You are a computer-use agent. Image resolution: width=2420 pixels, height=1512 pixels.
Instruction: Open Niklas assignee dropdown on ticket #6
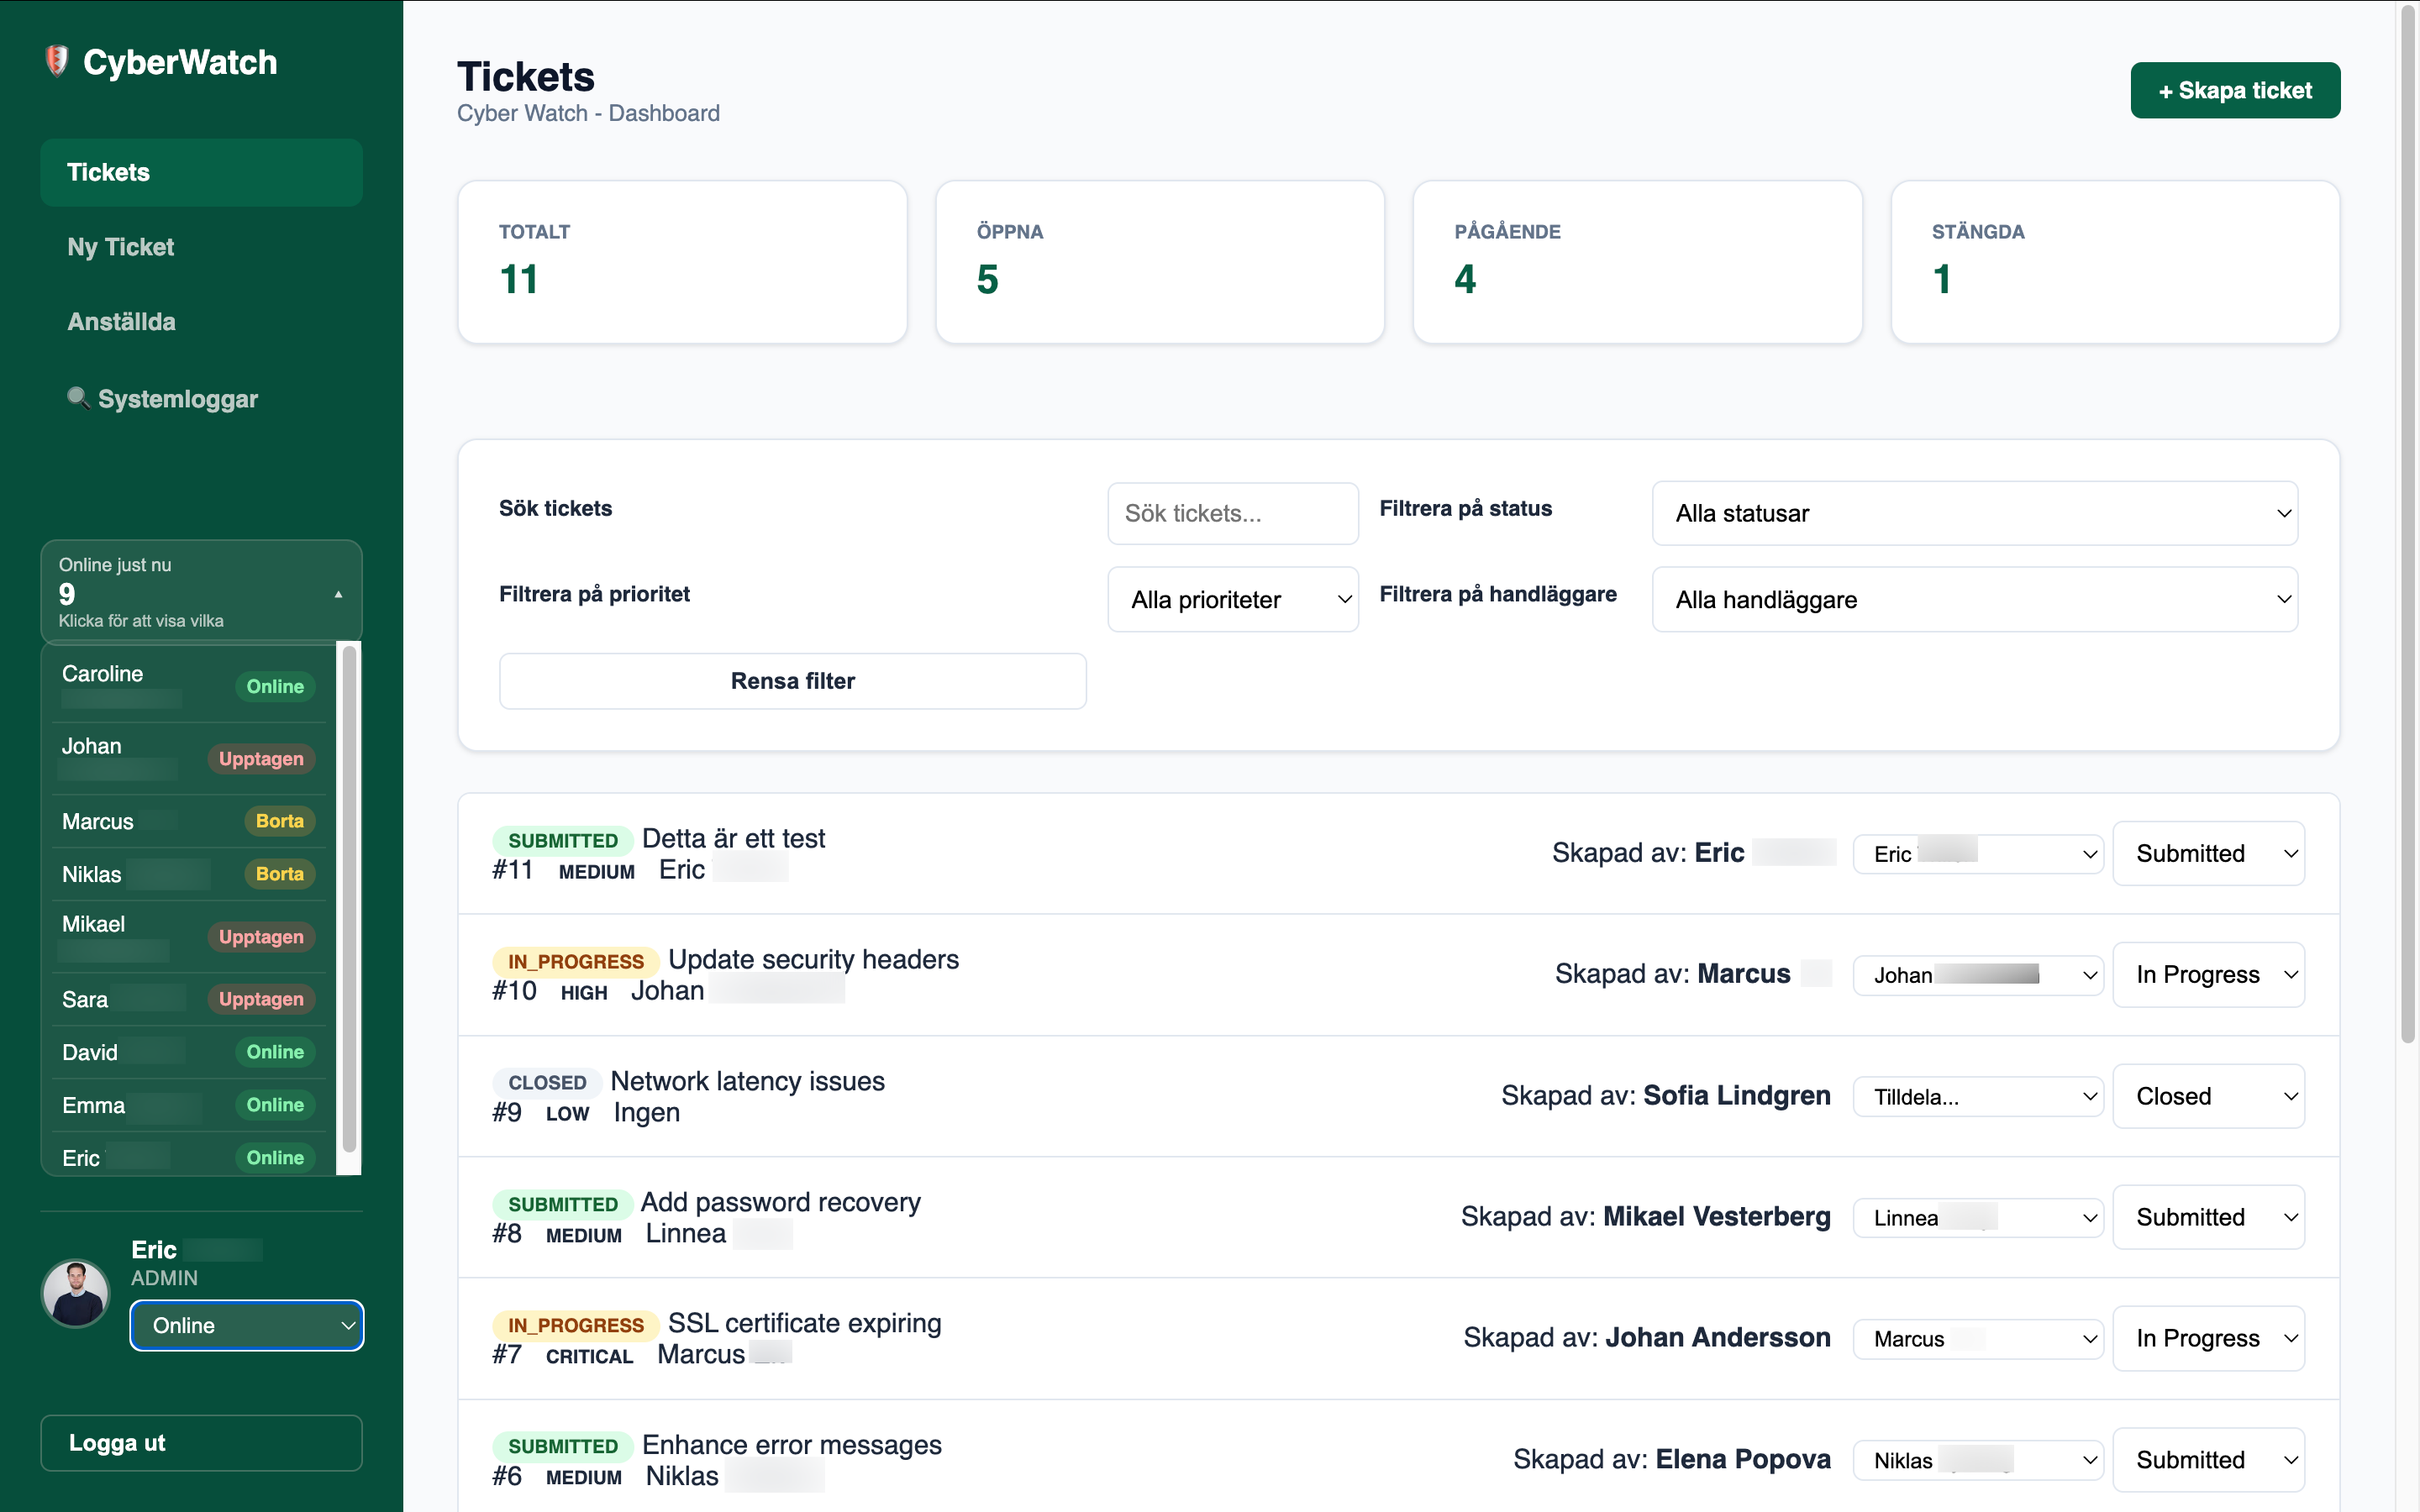[x=1978, y=1460]
